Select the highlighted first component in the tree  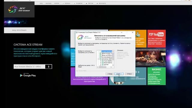coord(107,51)
